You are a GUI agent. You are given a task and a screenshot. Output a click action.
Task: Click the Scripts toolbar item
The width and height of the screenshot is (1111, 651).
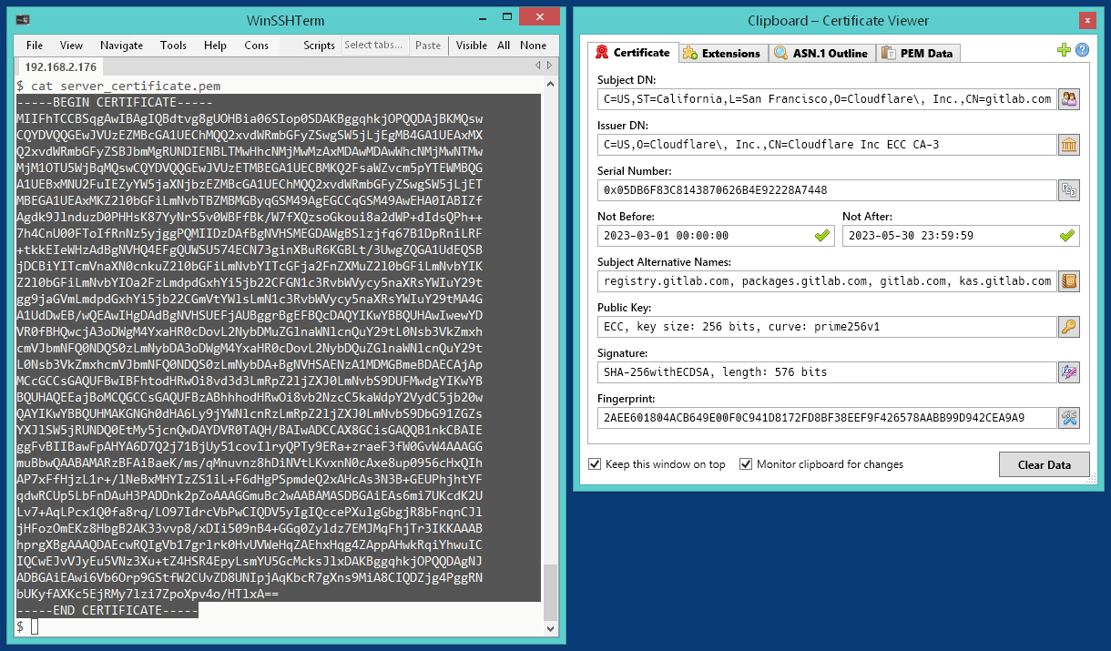pos(319,46)
